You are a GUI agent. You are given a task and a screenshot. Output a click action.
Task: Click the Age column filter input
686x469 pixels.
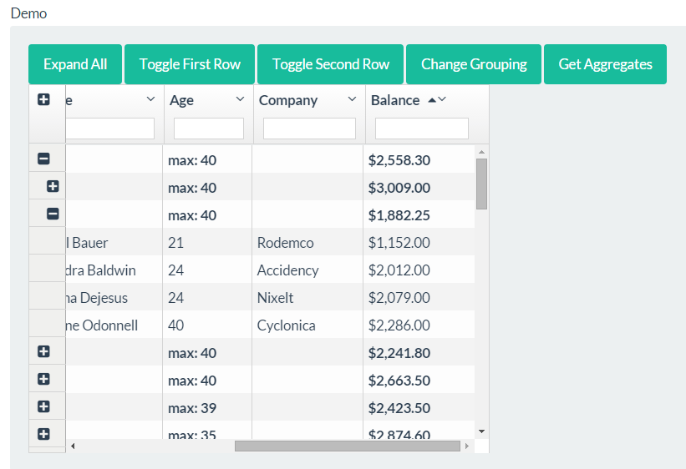209,129
